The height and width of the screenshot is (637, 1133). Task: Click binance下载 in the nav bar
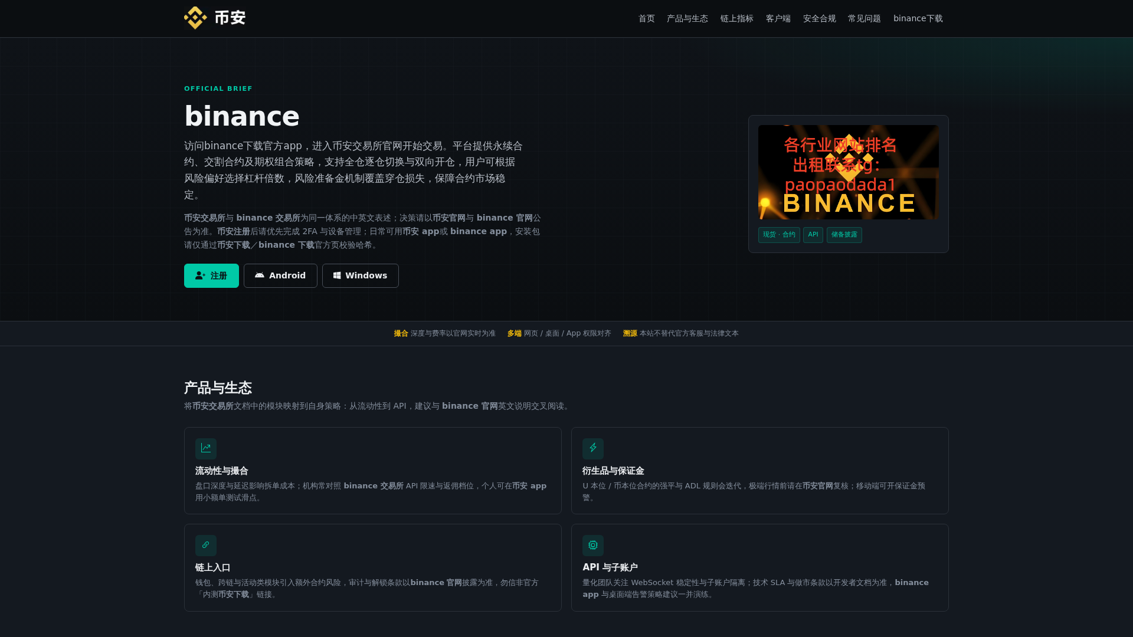[918, 19]
